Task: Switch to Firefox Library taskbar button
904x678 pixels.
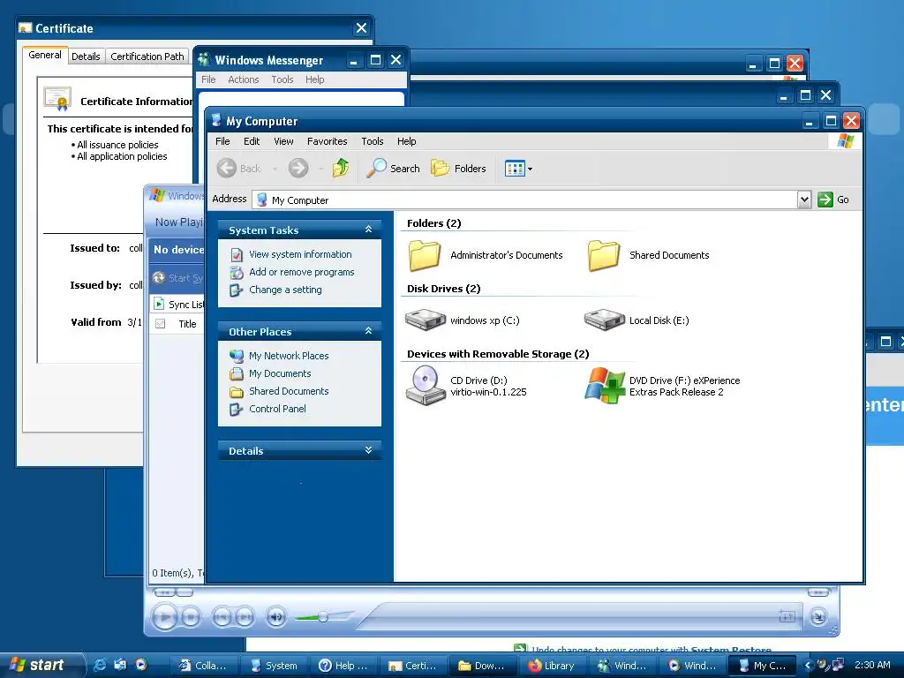Action: click(x=553, y=666)
